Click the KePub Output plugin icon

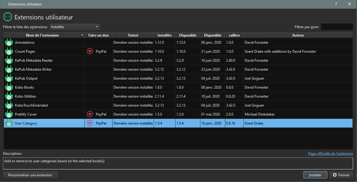click(9, 78)
